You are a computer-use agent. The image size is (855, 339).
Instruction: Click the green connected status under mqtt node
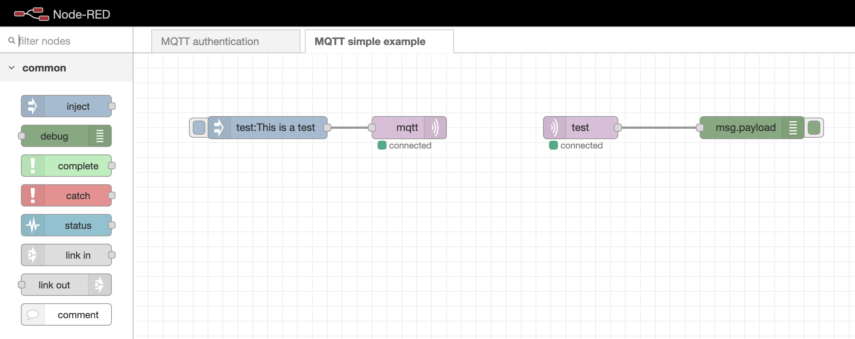pos(382,145)
